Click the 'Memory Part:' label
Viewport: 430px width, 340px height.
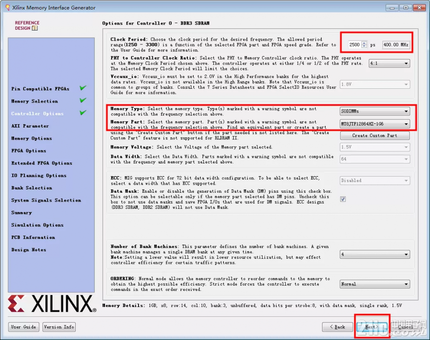click(128, 122)
